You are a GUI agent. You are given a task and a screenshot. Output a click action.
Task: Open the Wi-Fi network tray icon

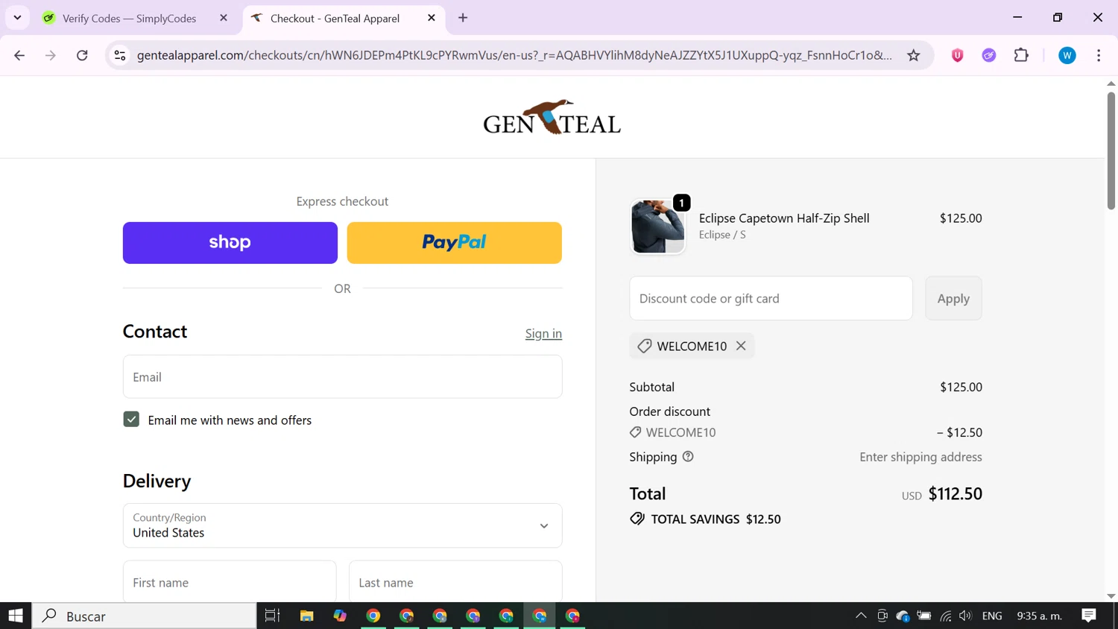point(946,616)
